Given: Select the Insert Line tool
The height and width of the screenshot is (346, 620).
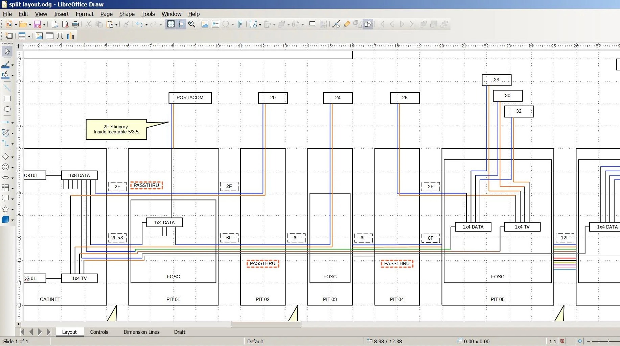Looking at the screenshot, I should 7,88.
